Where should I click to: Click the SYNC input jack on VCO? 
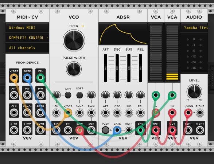tap(79, 113)
